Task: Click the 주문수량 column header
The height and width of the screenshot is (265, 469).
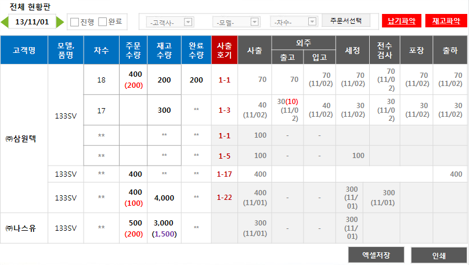Action: point(133,50)
